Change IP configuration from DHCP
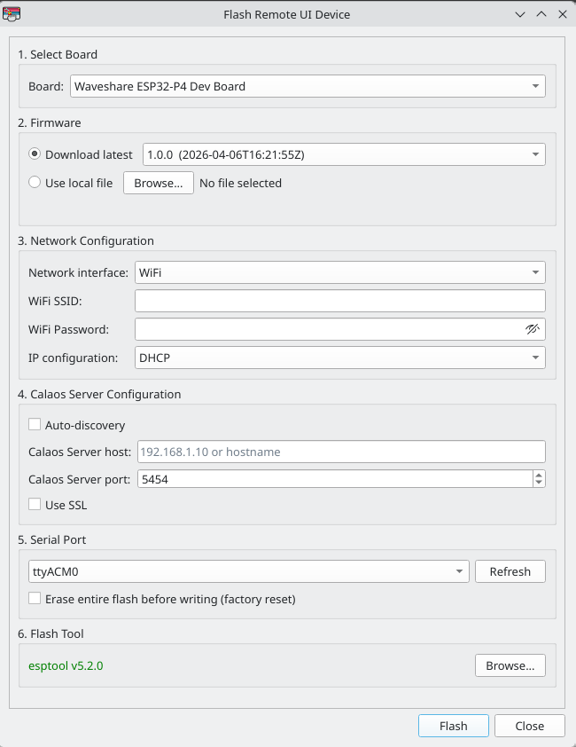This screenshot has height=747, width=576. 339,358
